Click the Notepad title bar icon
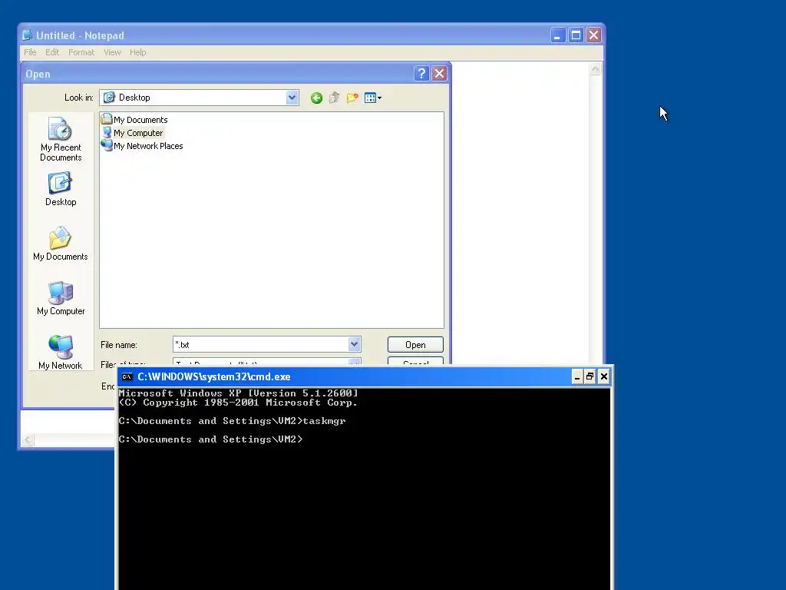The image size is (786, 590). pyautogui.click(x=27, y=35)
